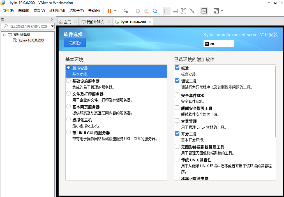Open the 帮助(H) menu
This screenshot has width=284, height=197.
(94, 11)
